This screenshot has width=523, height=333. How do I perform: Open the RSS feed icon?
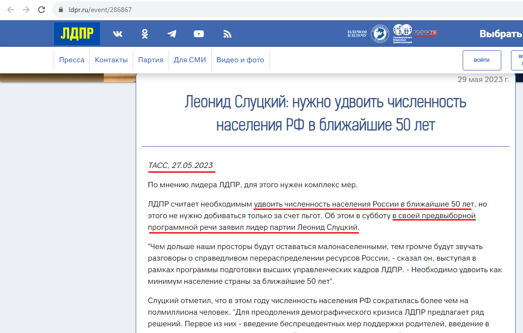(227, 34)
